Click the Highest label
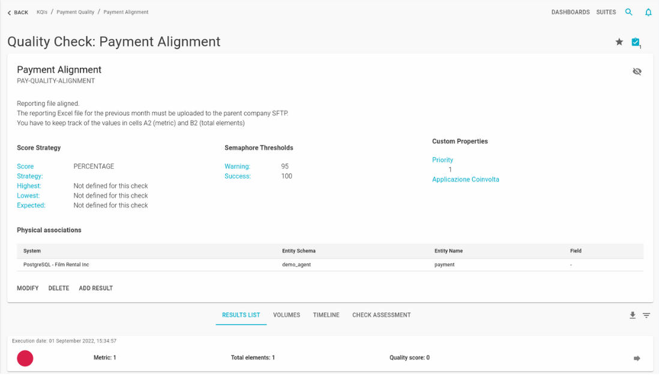Screen dimensions: 659x375 pos(29,186)
